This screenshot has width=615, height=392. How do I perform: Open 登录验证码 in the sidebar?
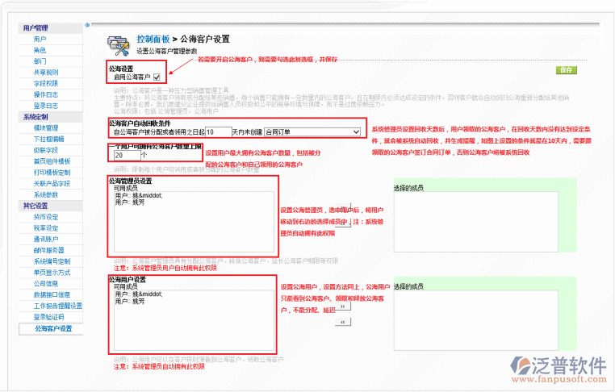pyautogui.click(x=49, y=317)
